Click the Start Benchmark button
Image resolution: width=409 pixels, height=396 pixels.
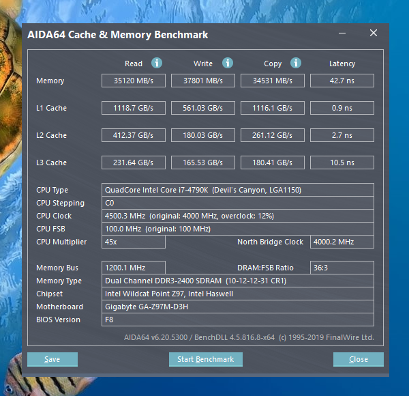click(x=206, y=359)
